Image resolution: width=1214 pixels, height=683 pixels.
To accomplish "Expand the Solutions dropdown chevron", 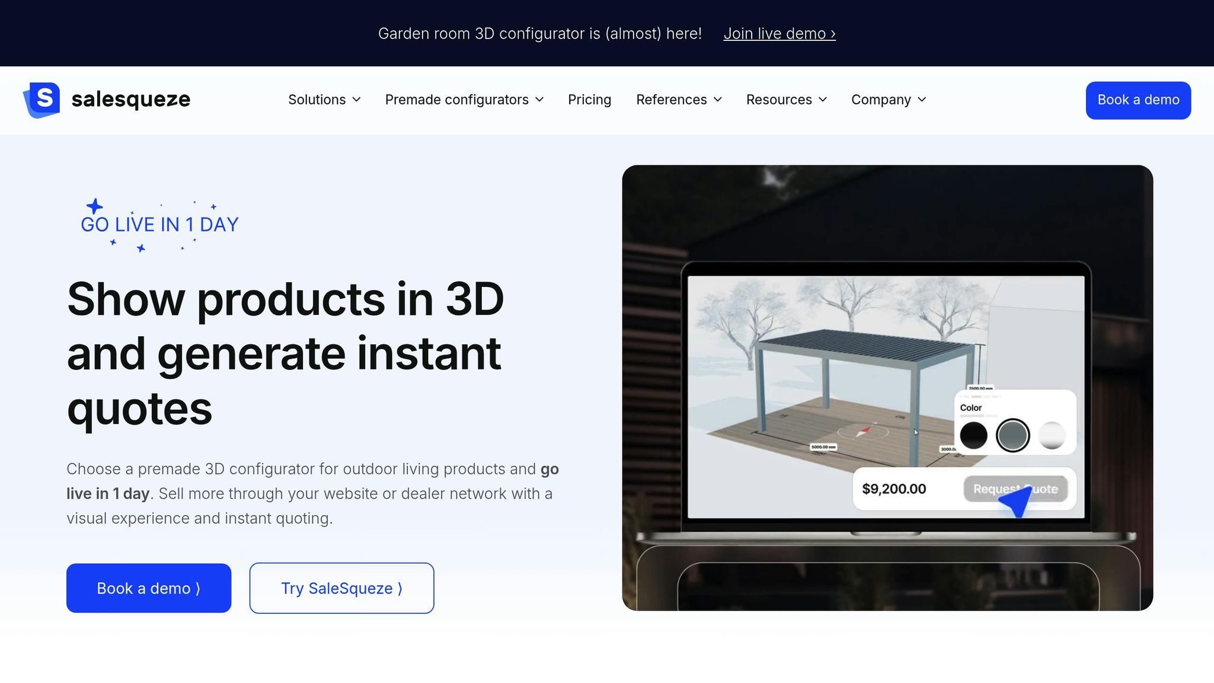I will [356, 100].
